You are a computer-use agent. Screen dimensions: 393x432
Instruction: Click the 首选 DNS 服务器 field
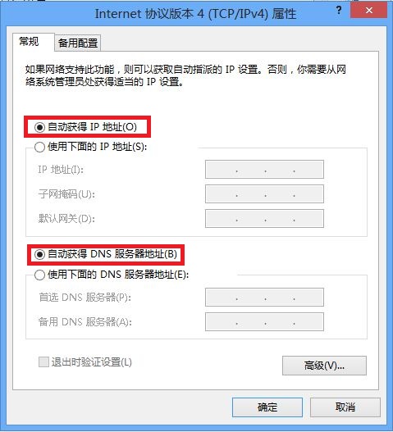(x=264, y=297)
